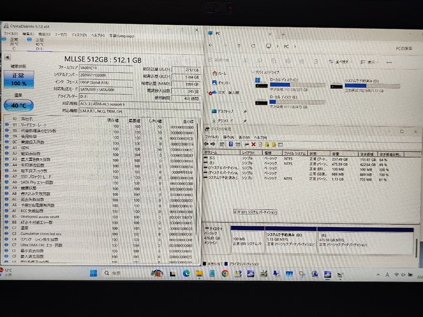This screenshot has height=317, width=423.
Task: Click the delete trash icon in File Explorer toolbar
Action: [x=316, y=62]
